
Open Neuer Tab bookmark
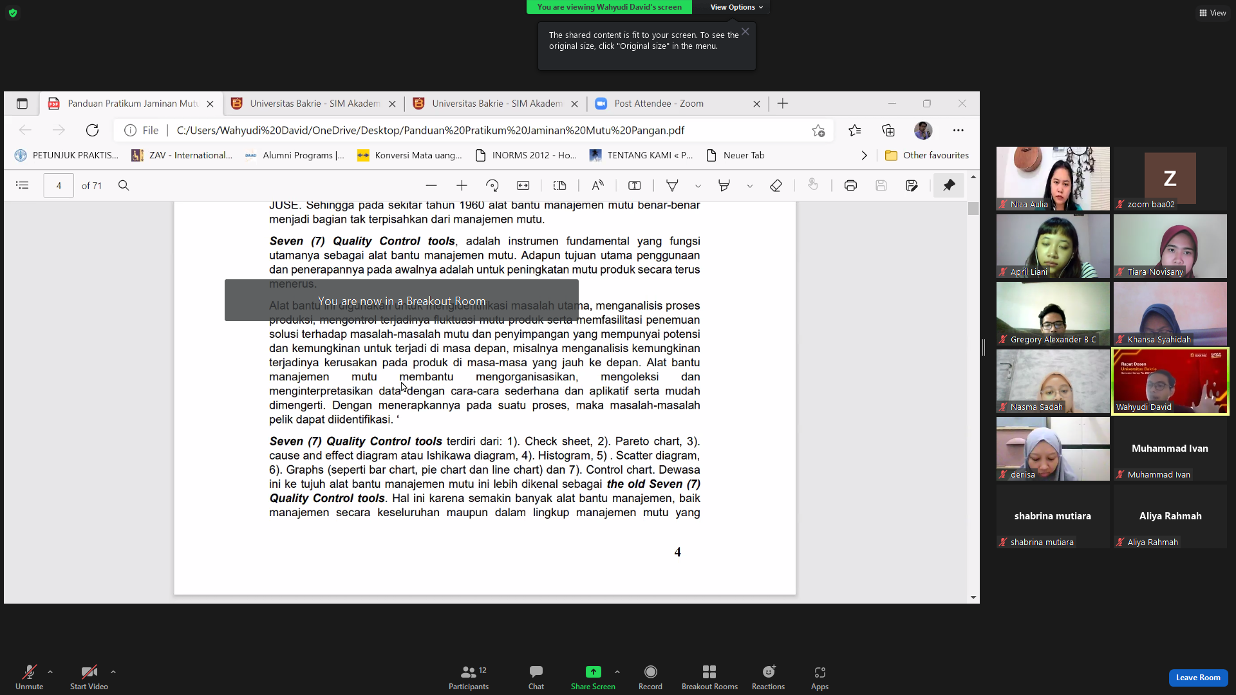point(736,155)
